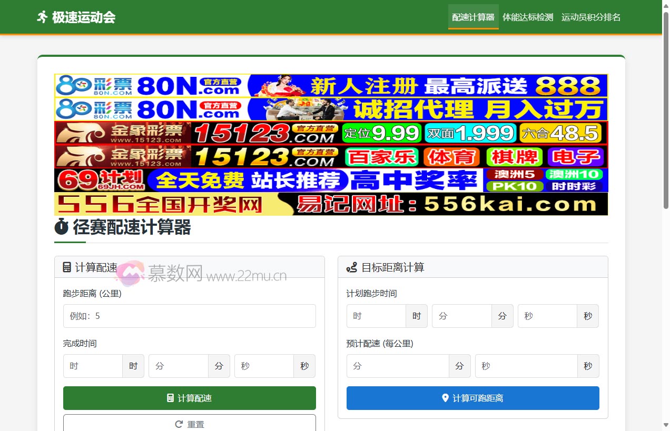Open the 配速计算器 tab in the navigation
Viewport: 670px width, 431px height.
[473, 16]
